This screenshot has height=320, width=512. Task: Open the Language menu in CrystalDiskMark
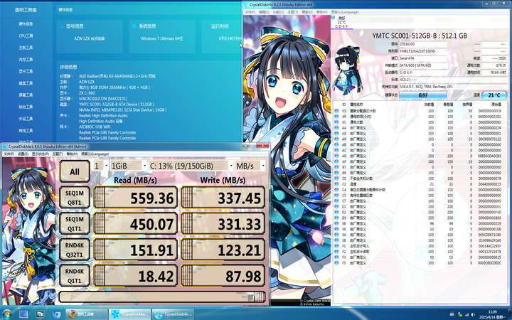[x=95, y=154]
